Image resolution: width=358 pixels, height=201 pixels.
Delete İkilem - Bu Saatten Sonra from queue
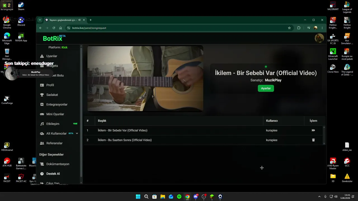pyautogui.click(x=313, y=140)
